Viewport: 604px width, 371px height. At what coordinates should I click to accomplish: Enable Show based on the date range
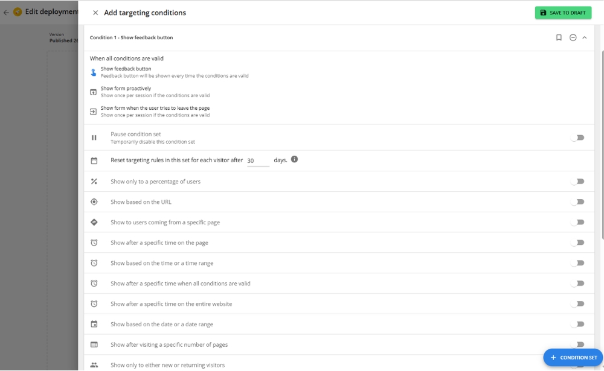[578, 324]
